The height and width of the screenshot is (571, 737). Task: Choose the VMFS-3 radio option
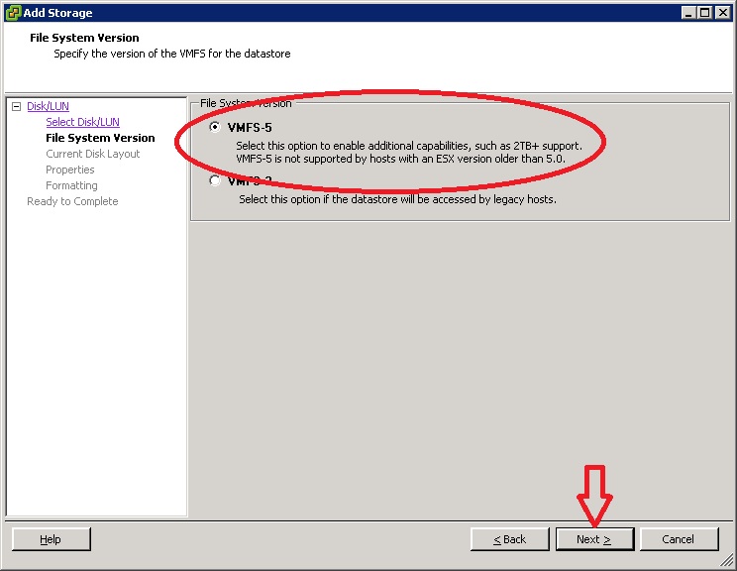coord(215,181)
